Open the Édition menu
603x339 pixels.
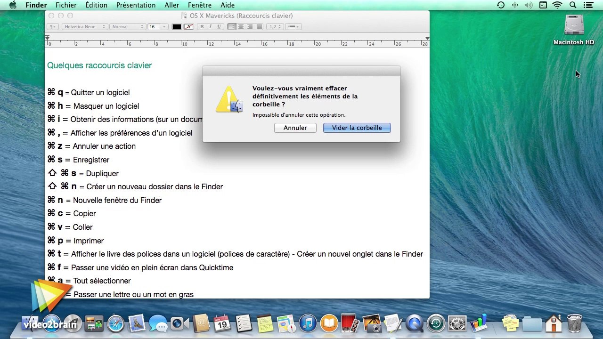(96, 5)
